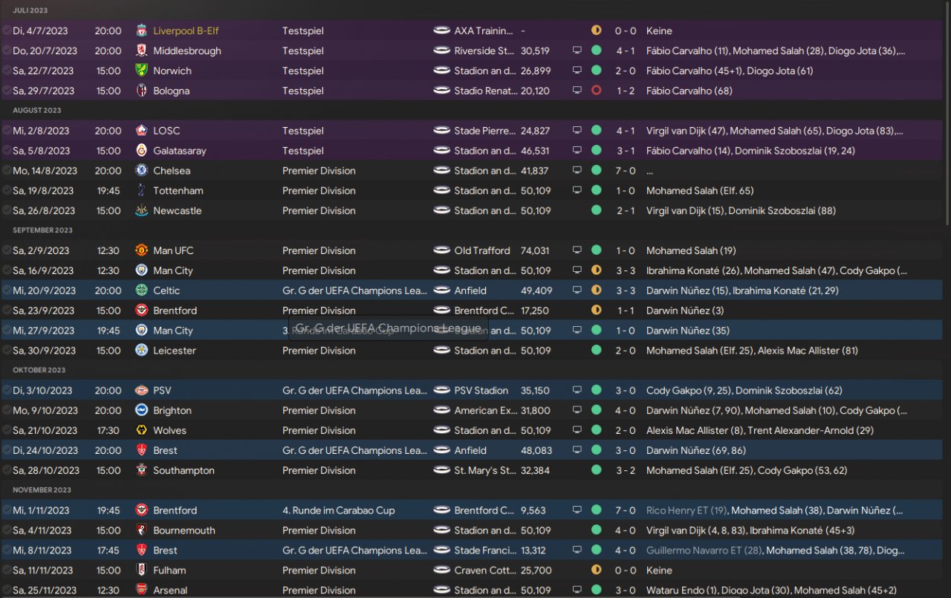Click the TV icon in the Tottenham row

(577, 191)
